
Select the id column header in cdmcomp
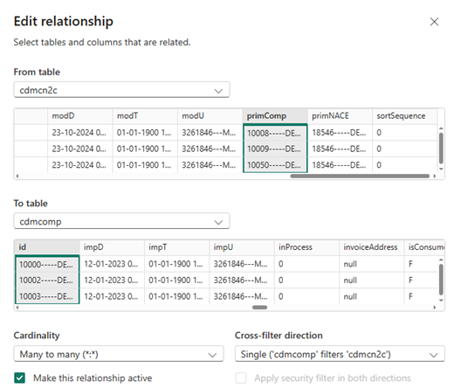pyautogui.click(x=47, y=247)
